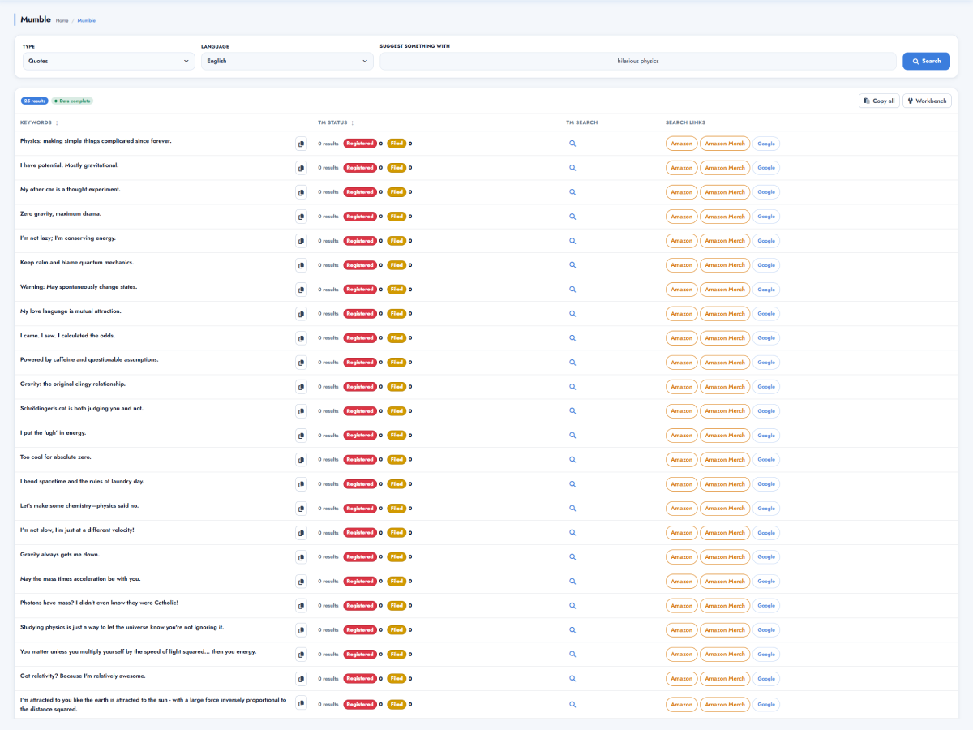Open Google link for "Studying physics" quote
The height and width of the screenshot is (730, 973).
(x=766, y=630)
